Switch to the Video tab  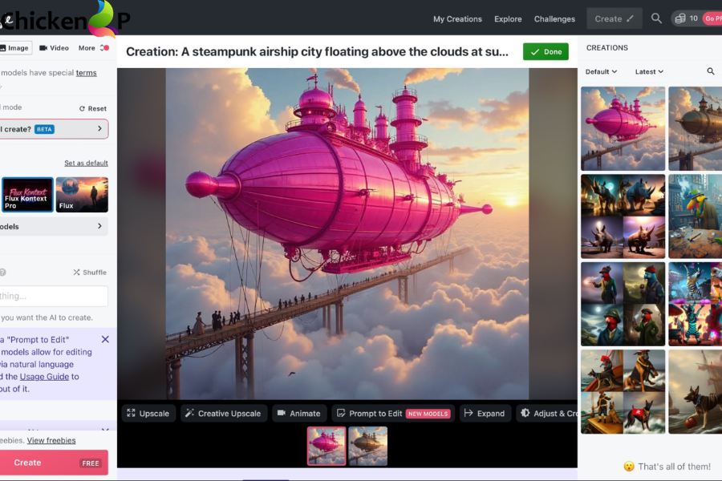(54, 47)
